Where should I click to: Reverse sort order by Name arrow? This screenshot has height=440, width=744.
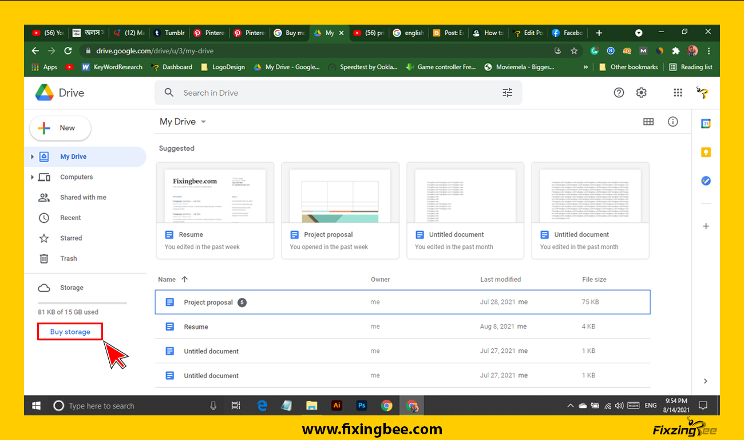(184, 280)
